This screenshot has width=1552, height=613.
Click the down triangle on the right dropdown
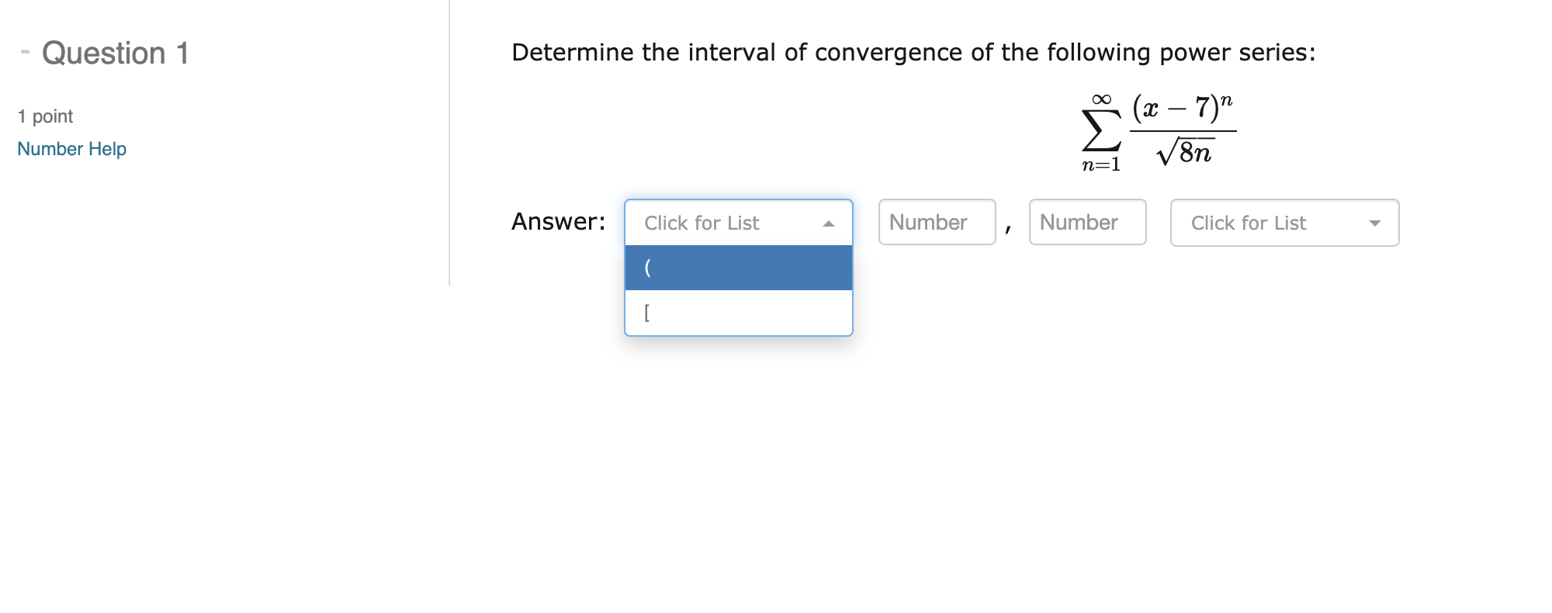(x=1375, y=223)
